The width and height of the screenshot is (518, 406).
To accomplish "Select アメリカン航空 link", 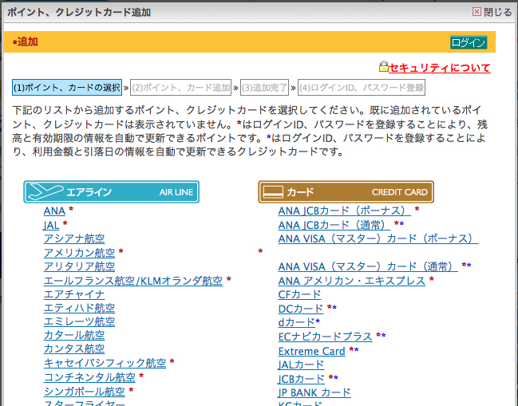I will click(x=79, y=253).
